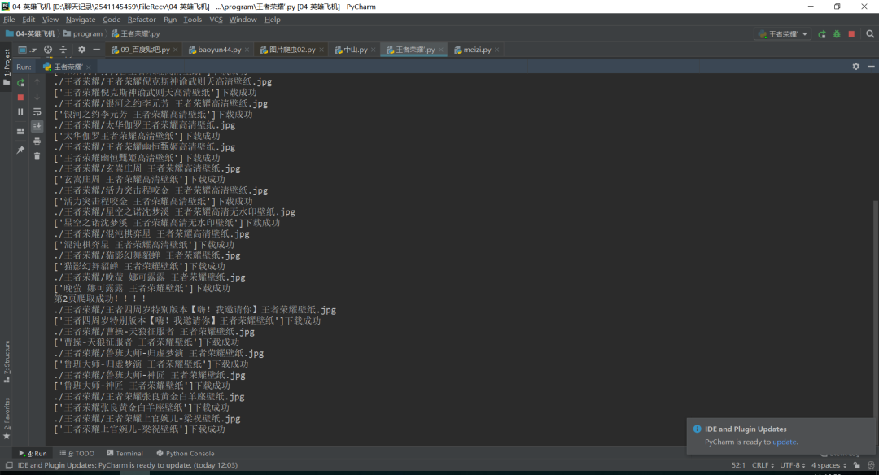The width and height of the screenshot is (879, 475).
Task: Change indent setting 4 spaces
Action: tap(829, 465)
